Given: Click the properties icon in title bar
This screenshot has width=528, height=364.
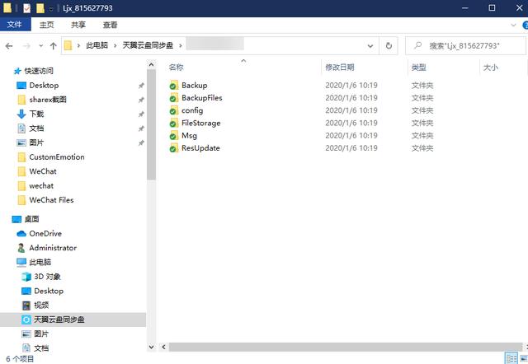Looking at the screenshot, I should 27,8.
